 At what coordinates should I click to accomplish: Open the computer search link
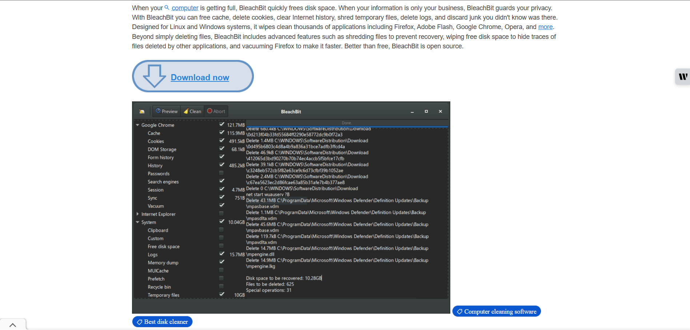[x=185, y=8]
